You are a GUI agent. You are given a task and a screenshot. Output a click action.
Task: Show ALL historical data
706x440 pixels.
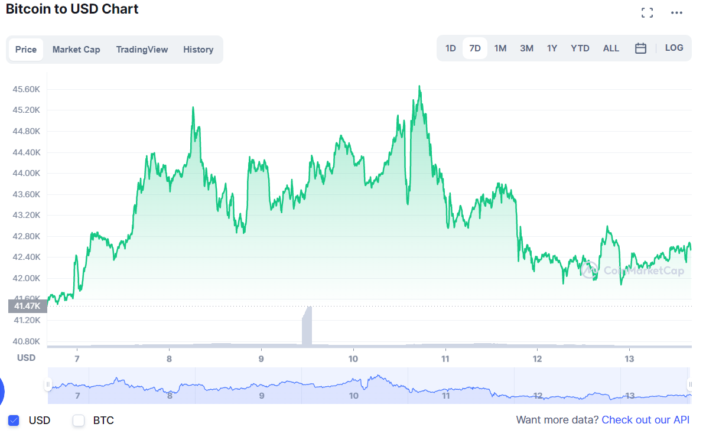(611, 48)
